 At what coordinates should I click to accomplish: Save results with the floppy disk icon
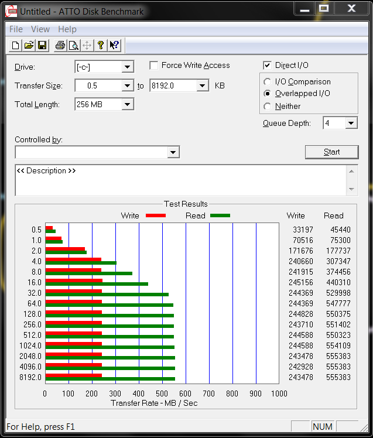tap(42, 46)
